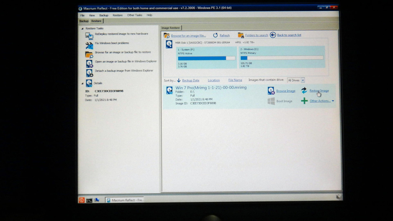Click the Fix Windows boot problems icon
This screenshot has height=221, width=393.
89,45
